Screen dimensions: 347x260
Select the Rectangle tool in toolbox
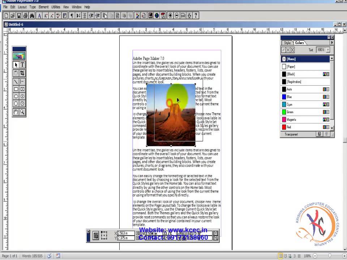pyautogui.click(x=16, y=89)
